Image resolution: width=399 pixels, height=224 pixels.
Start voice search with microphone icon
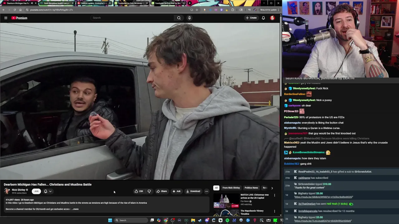[x=189, y=18]
